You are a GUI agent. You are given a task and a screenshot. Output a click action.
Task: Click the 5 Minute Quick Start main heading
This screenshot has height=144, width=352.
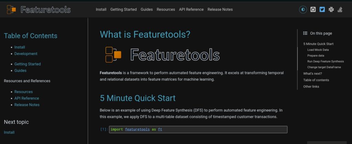coord(137,98)
